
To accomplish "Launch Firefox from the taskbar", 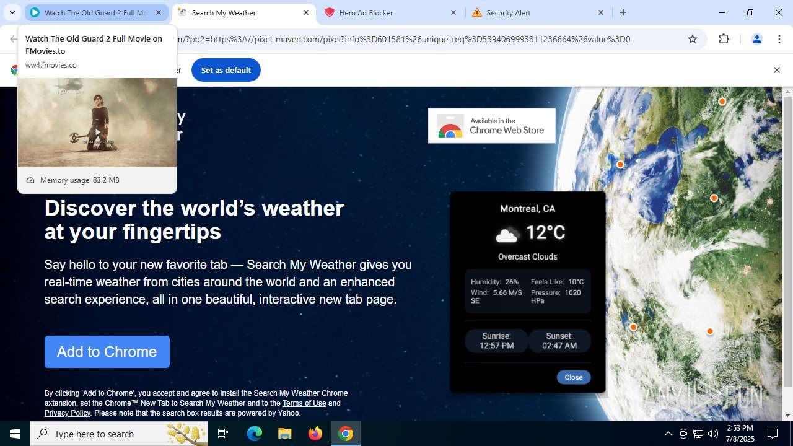I will tap(315, 434).
